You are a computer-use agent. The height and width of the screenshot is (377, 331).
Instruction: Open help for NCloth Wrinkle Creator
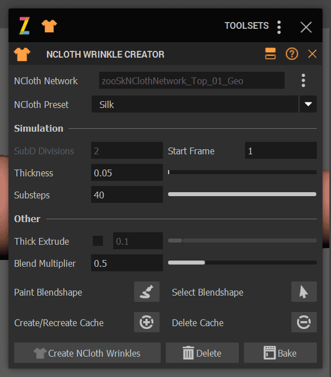point(292,54)
